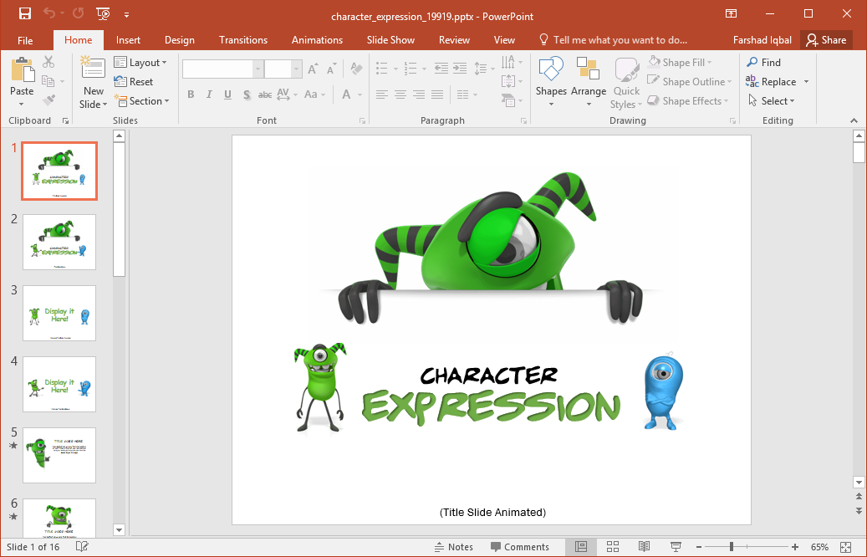The height and width of the screenshot is (557, 867).
Task: Open the File menu
Action: pos(25,40)
